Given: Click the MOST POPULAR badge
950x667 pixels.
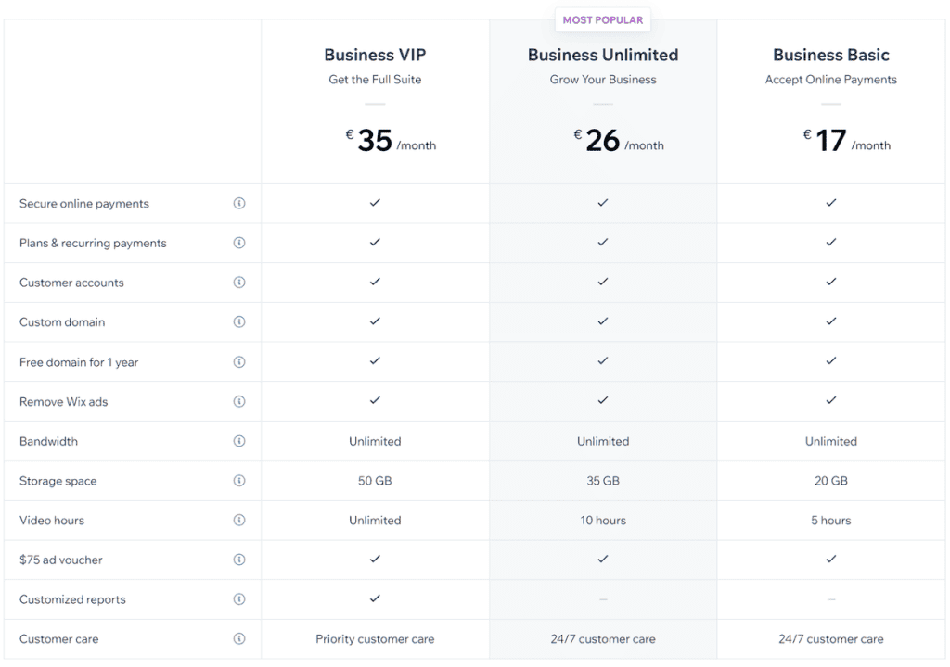Looking at the screenshot, I should tap(603, 20).
